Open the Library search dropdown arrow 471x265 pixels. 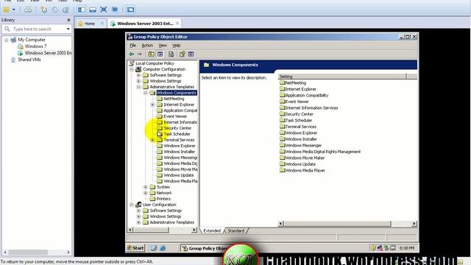(68, 29)
